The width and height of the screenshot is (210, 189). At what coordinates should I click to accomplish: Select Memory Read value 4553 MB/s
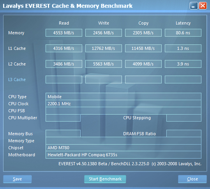pos(64,33)
